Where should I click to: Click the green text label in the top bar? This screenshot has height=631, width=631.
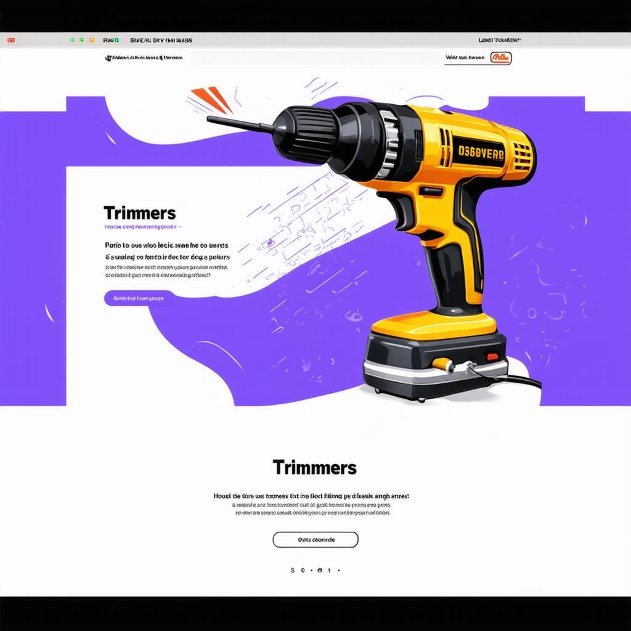click(111, 40)
